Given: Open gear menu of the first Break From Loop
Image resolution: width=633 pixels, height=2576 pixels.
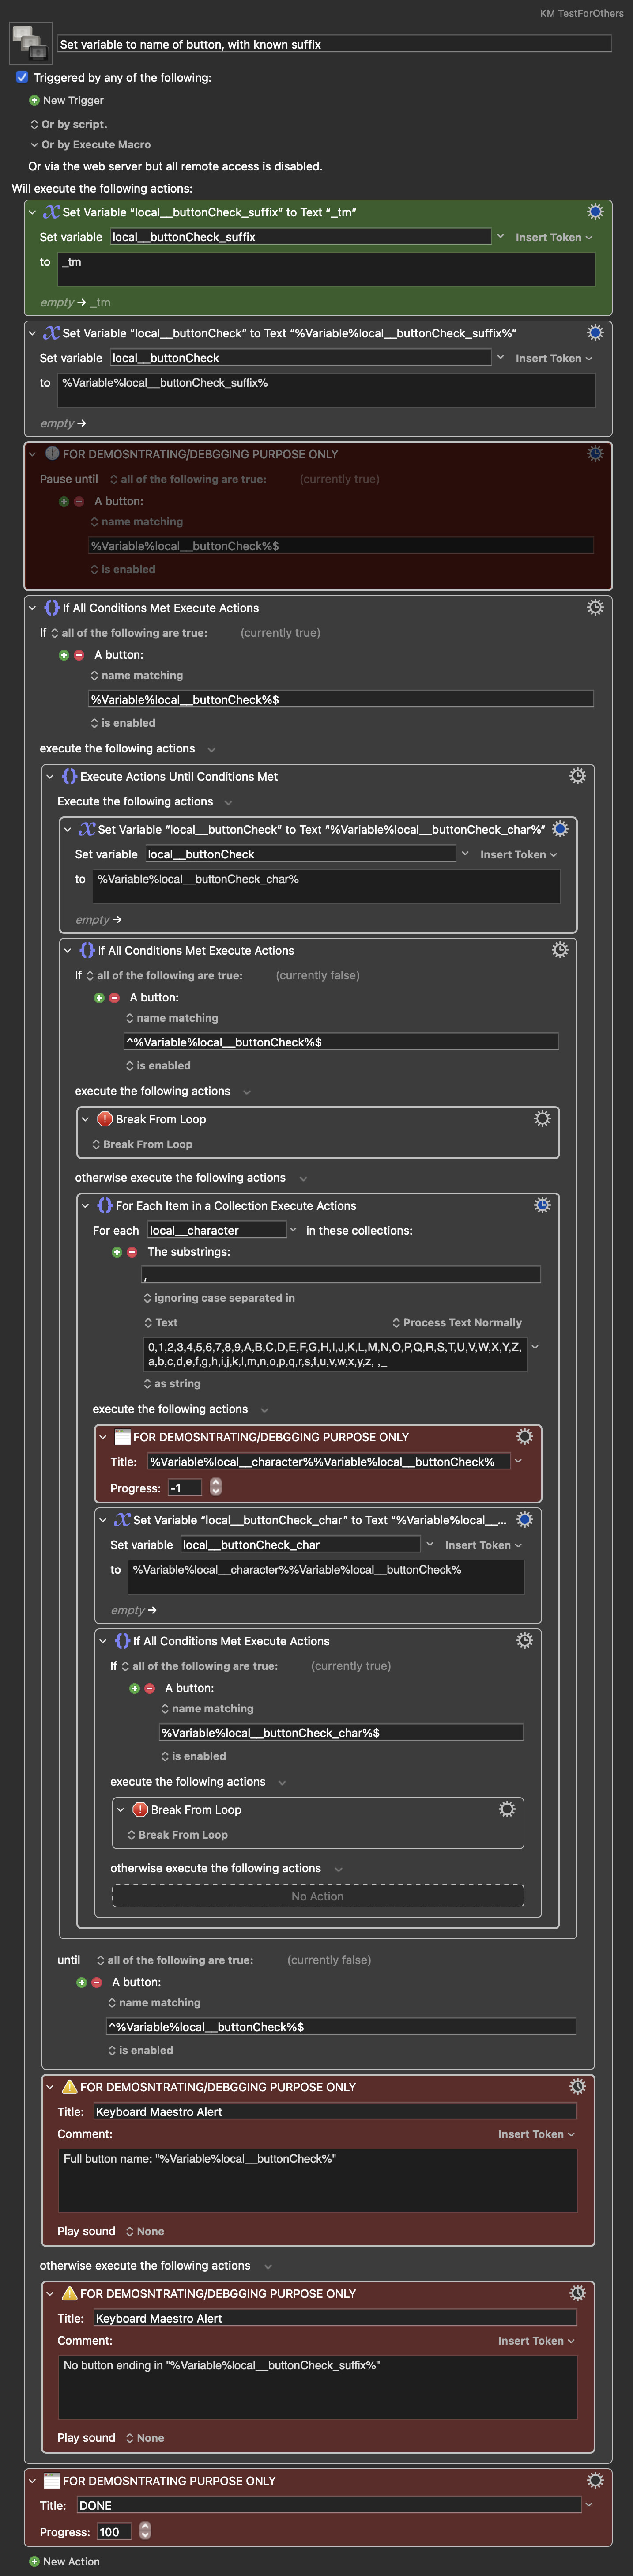Looking at the screenshot, I should coord(542,1119).
